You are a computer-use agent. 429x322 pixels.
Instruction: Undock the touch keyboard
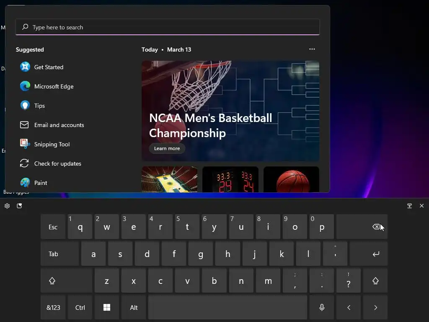[x=409, y=205]
